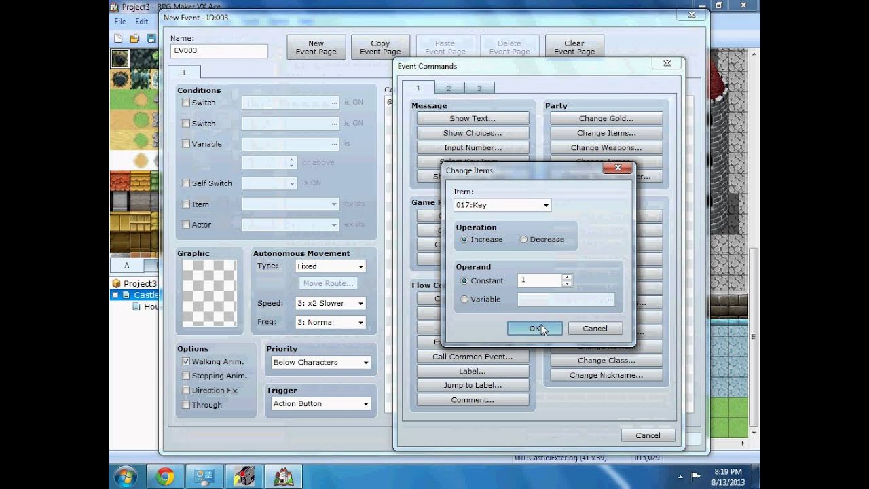The width and height of the screenshot is (869, 489).
Task: Open the File menu
Action: (120, 21)
